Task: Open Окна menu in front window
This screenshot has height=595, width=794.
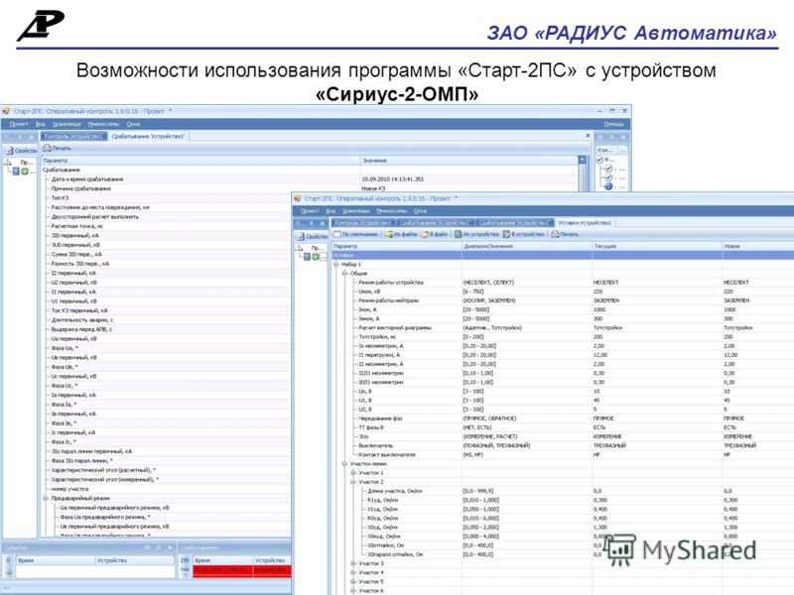Action: pyautogui.click(x=420, y=211)
